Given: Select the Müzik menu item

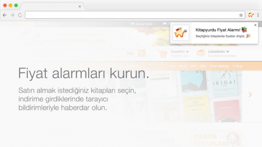Looking at the screenshot, I should click(183, 66).
